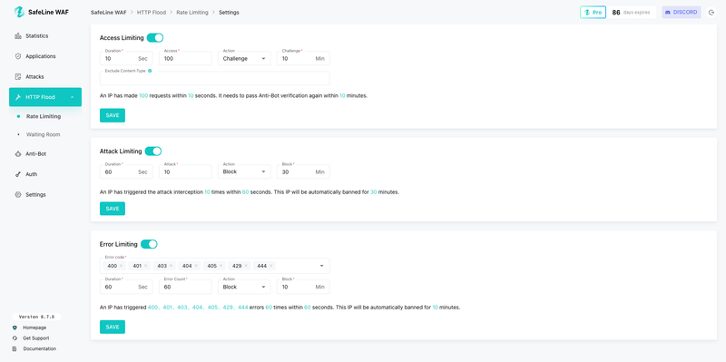Click the Attack count input field
Image resolution: width=726 pixels, height=362 pixels.
click(185, 171)
